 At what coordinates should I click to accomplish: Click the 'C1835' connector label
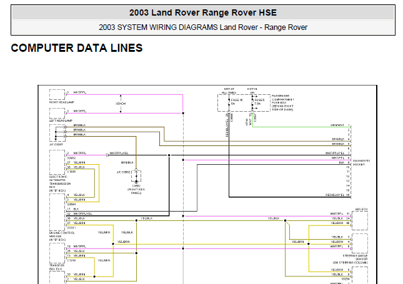(71, 172)
